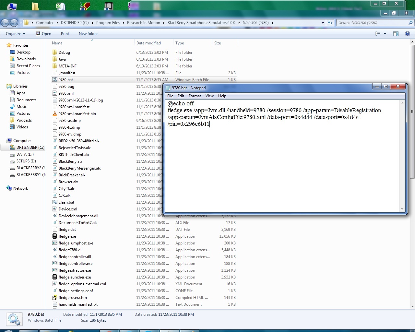Select the 9780.bat file row
The height and width of the screenshot is (332, 415).
click(144, 80)
